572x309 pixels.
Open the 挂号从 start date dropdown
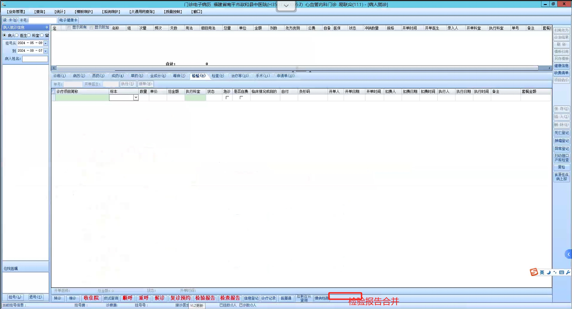[x=46, y=43]
